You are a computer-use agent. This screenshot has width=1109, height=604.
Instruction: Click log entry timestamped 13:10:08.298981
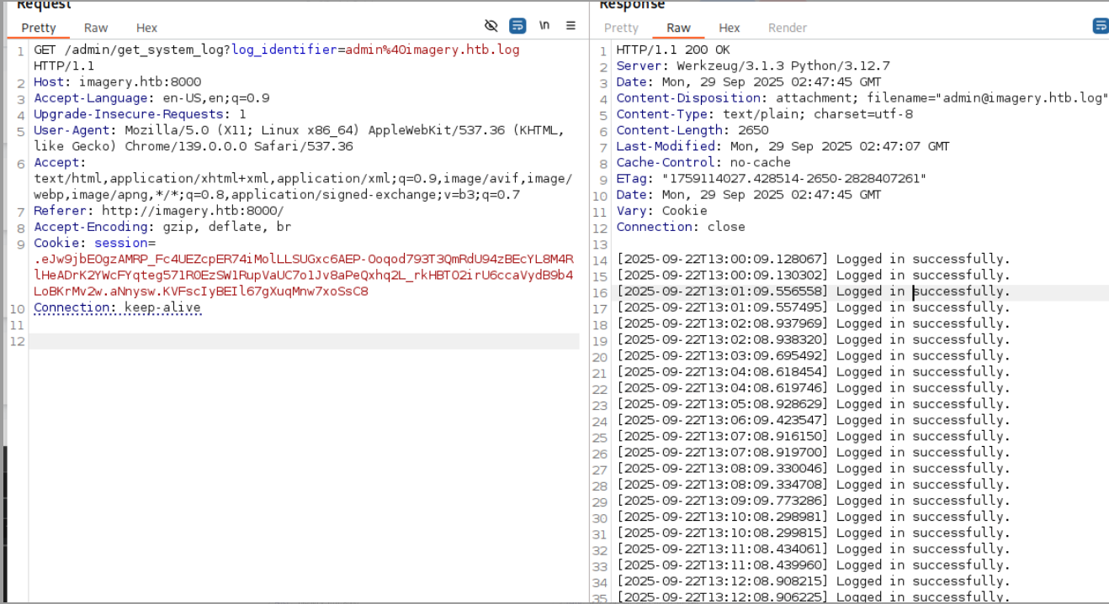[813, 517]
